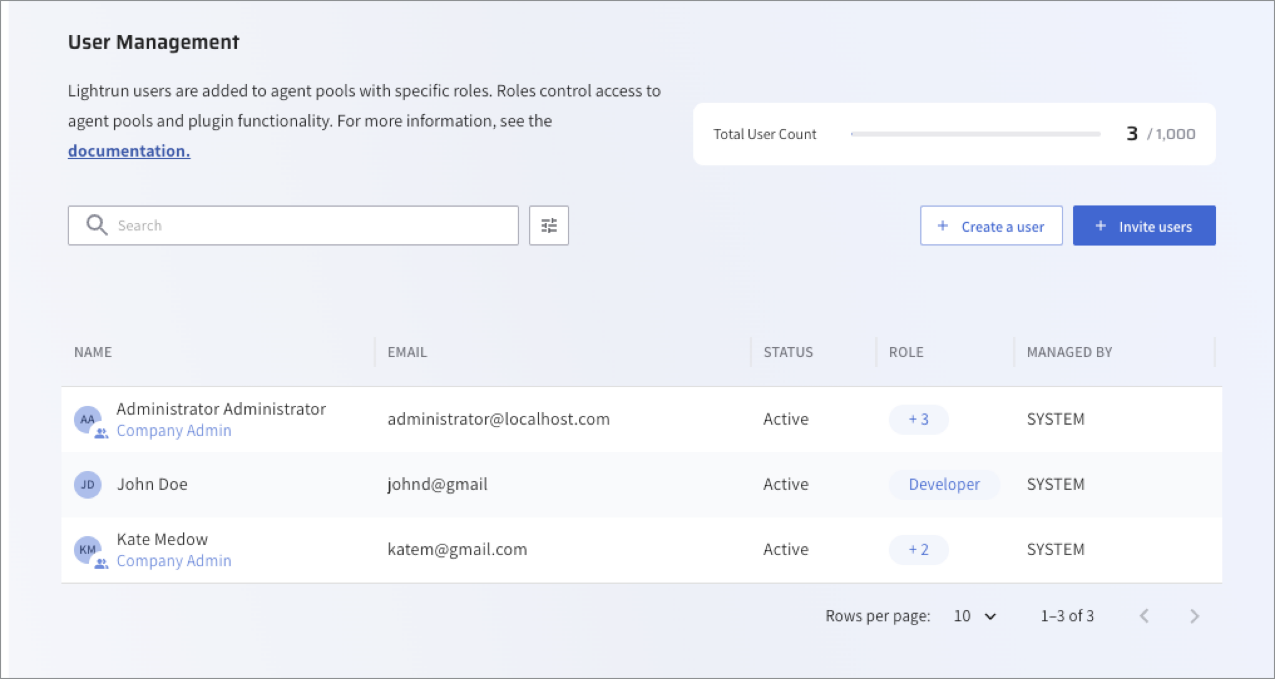Click plus icon in Invite users button

coord(1100,225)
